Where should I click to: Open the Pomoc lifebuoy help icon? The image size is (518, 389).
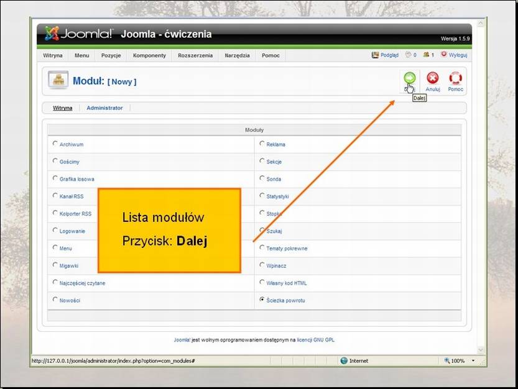pyautogui.click(x=455, y=78)
